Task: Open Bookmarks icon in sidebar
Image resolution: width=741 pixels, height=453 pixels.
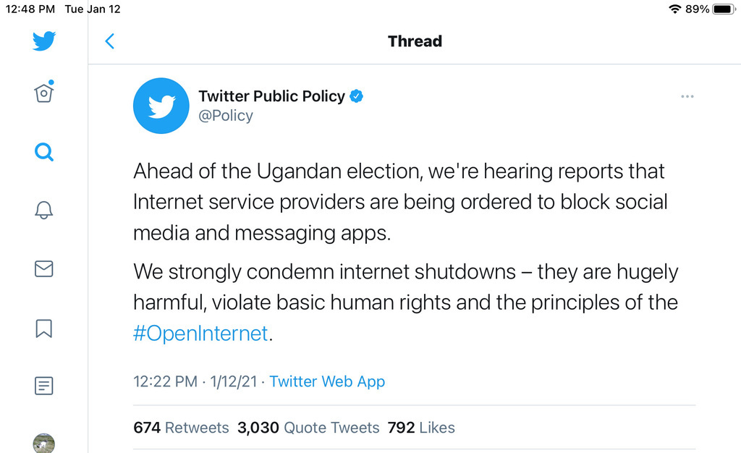Action: (x=44, y=328)
